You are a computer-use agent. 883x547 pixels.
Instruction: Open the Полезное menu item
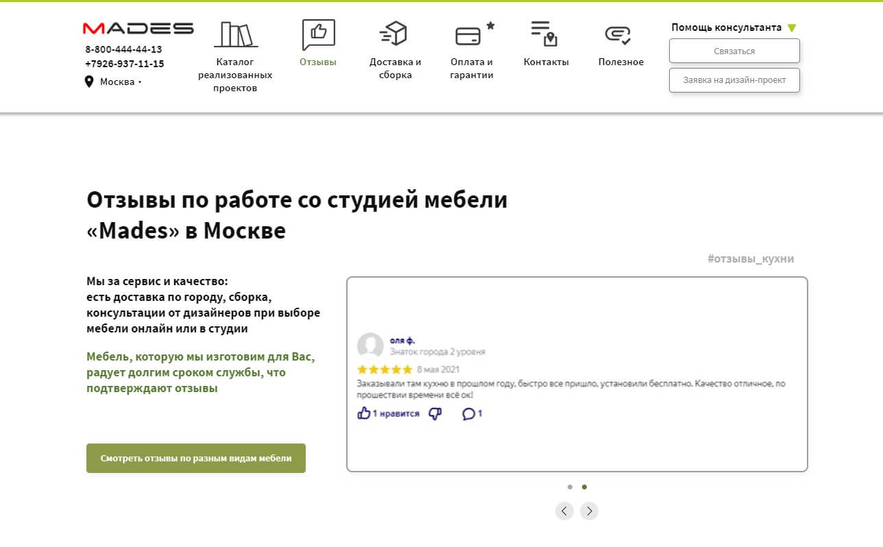pos(621,62)
